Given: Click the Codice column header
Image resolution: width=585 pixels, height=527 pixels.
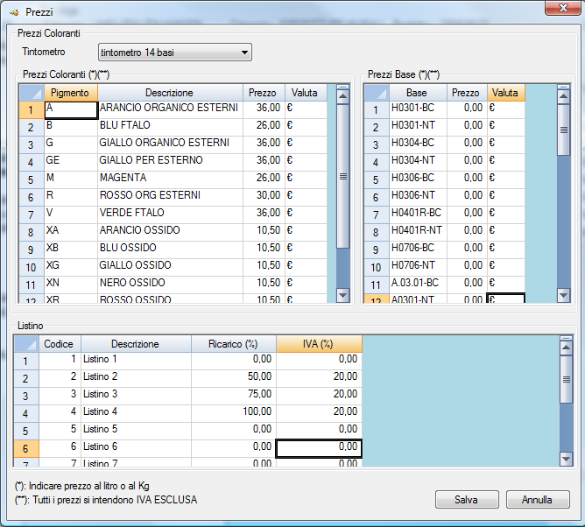Looking at the screenshot, I should click(60, 344).
